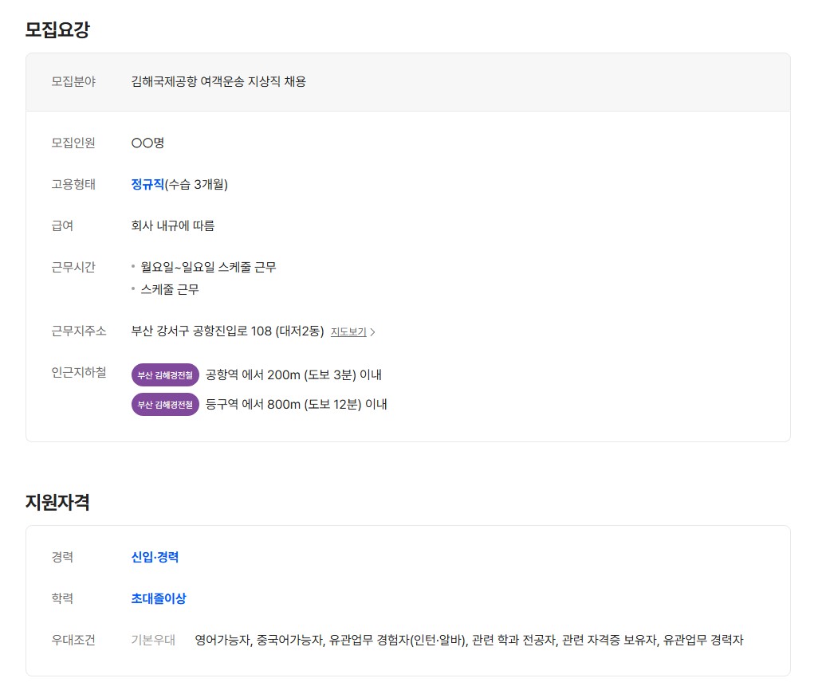
Task: Click the 김해국제공항 여객운송 지상직 채용 title
Action: [218, 81]
